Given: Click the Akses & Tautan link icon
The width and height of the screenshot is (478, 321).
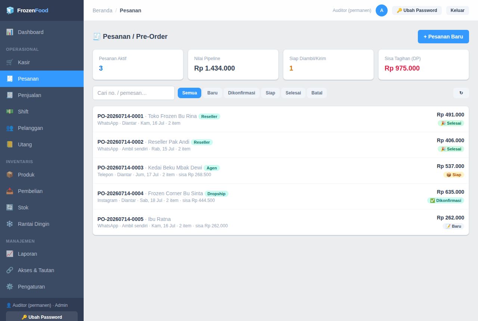Looking at the screenshot, I should pyautogui.click(x=10, y=270).
